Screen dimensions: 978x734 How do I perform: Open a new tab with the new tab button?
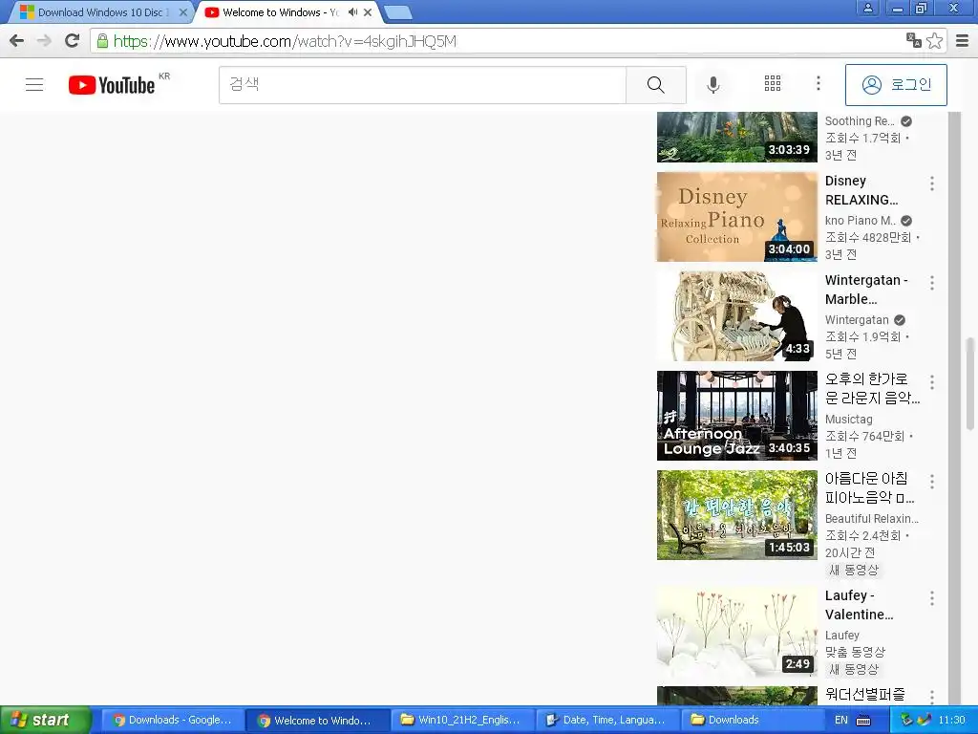(397, 11)
